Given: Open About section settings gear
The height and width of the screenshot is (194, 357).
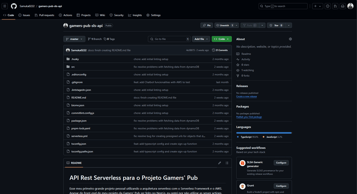Looking at the screenshot, I should [x=290, y=39].
